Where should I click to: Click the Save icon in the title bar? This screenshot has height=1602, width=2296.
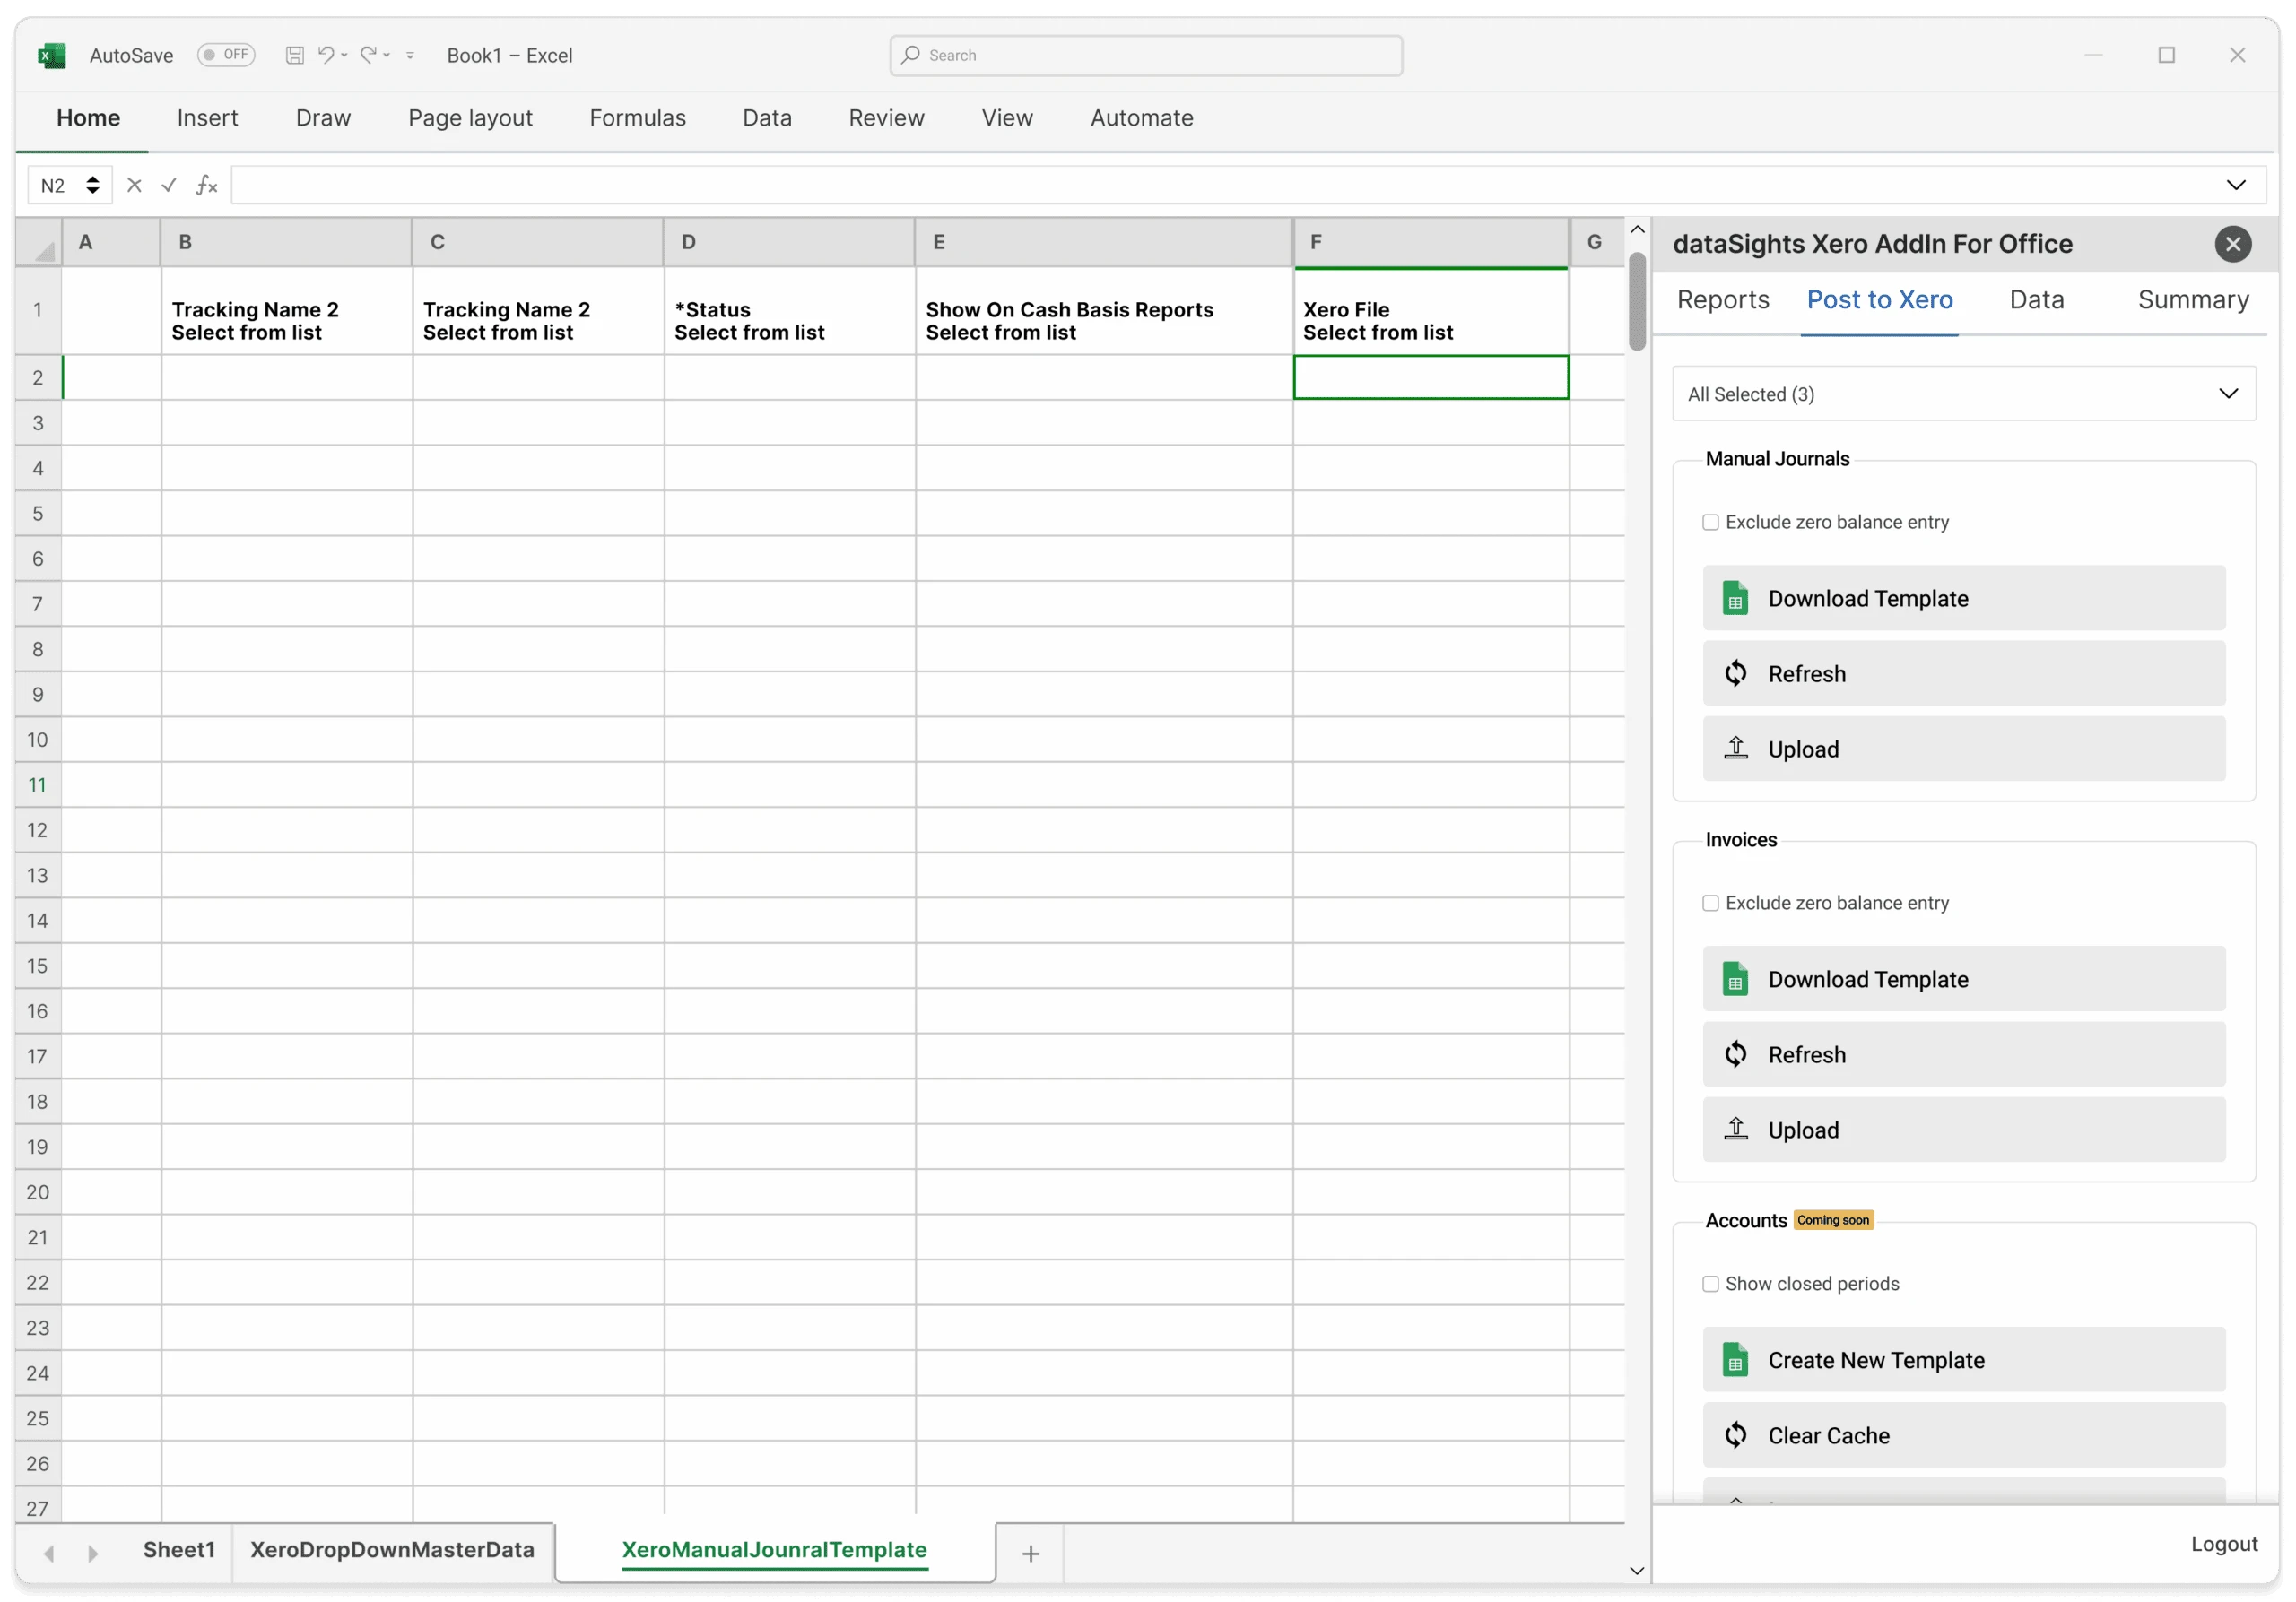[x=294, y=55]
